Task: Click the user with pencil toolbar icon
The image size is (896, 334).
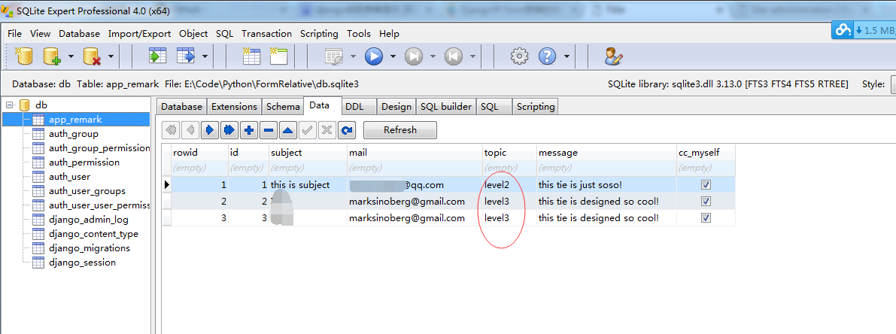Action: point(613,56)
